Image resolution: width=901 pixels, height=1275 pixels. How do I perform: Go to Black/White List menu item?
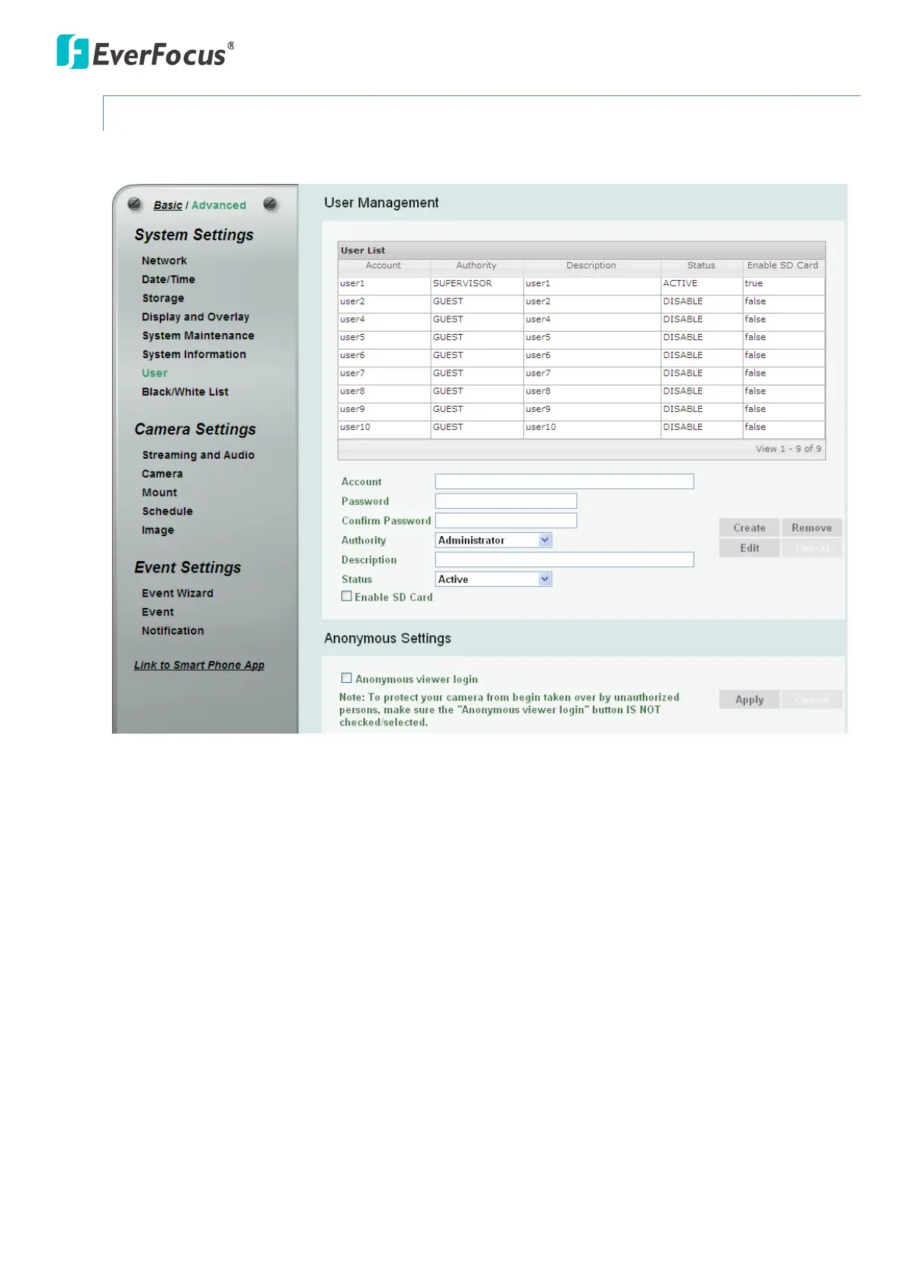(x=185, y=392)
